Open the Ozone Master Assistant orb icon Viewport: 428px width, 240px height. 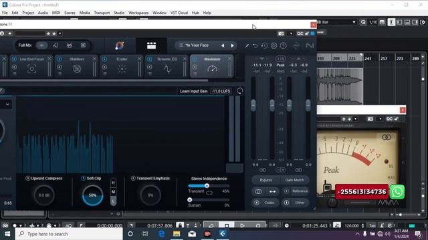[x=120, y=46]
